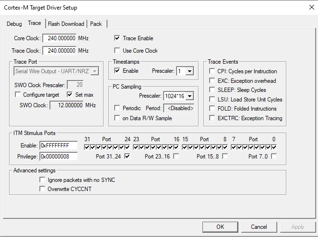
Task: Uncheck ITM stimulus port 7 checkbox
Action: pyautogui.click(x=234, y=147)
